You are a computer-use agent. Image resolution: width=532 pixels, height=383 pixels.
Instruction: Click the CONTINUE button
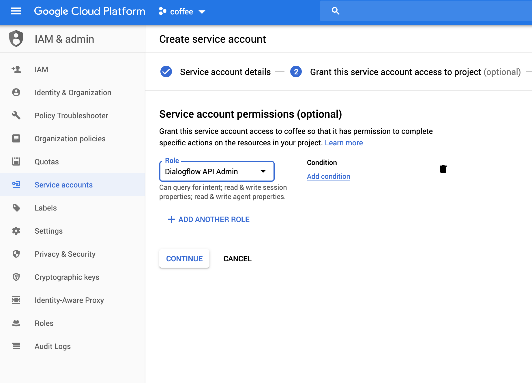[184, 258]
